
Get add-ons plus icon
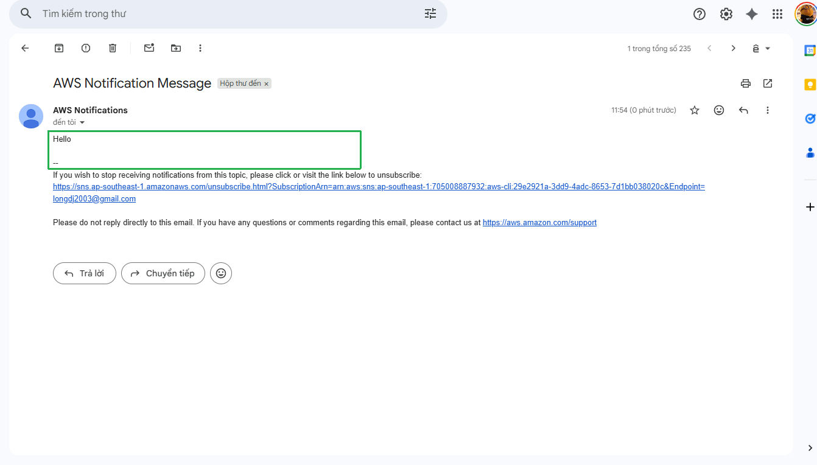click(810, 208)
